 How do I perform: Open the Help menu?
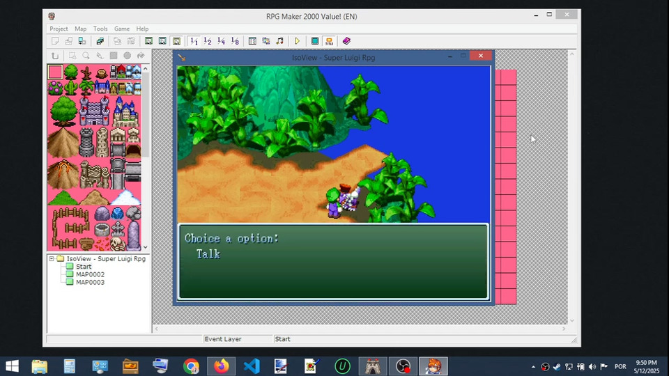(142, 29)
